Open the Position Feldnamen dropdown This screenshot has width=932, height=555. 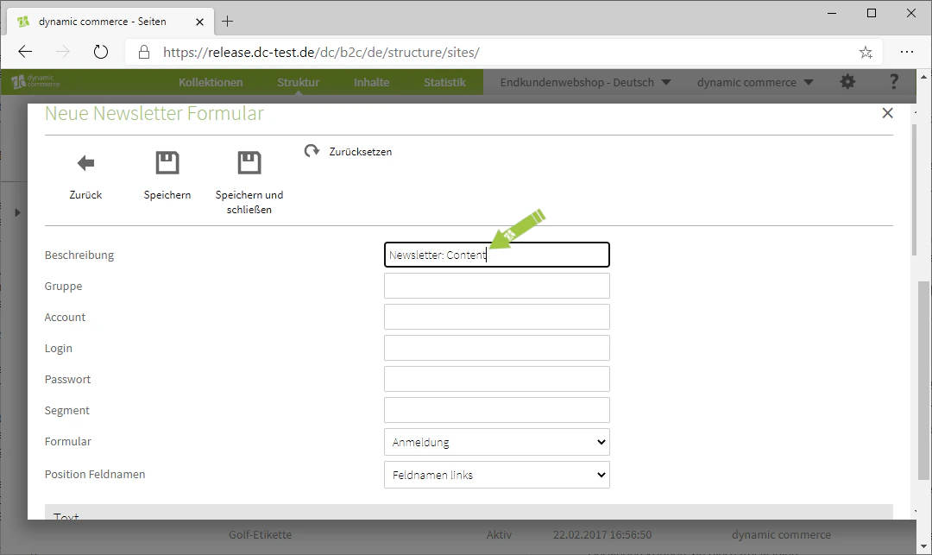497,475
